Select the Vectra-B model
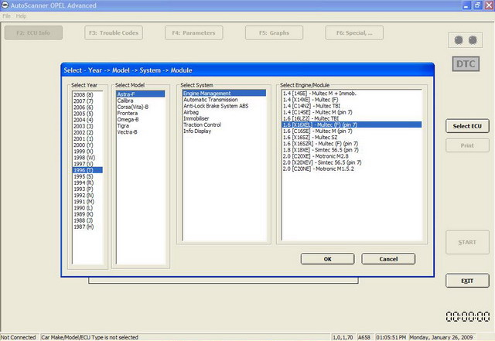 click(x=141, y=132)
